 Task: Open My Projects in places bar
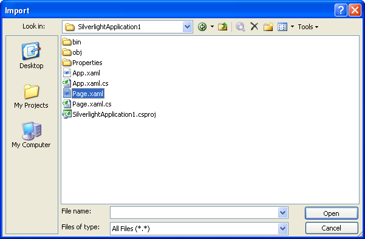tap(31, 96)
